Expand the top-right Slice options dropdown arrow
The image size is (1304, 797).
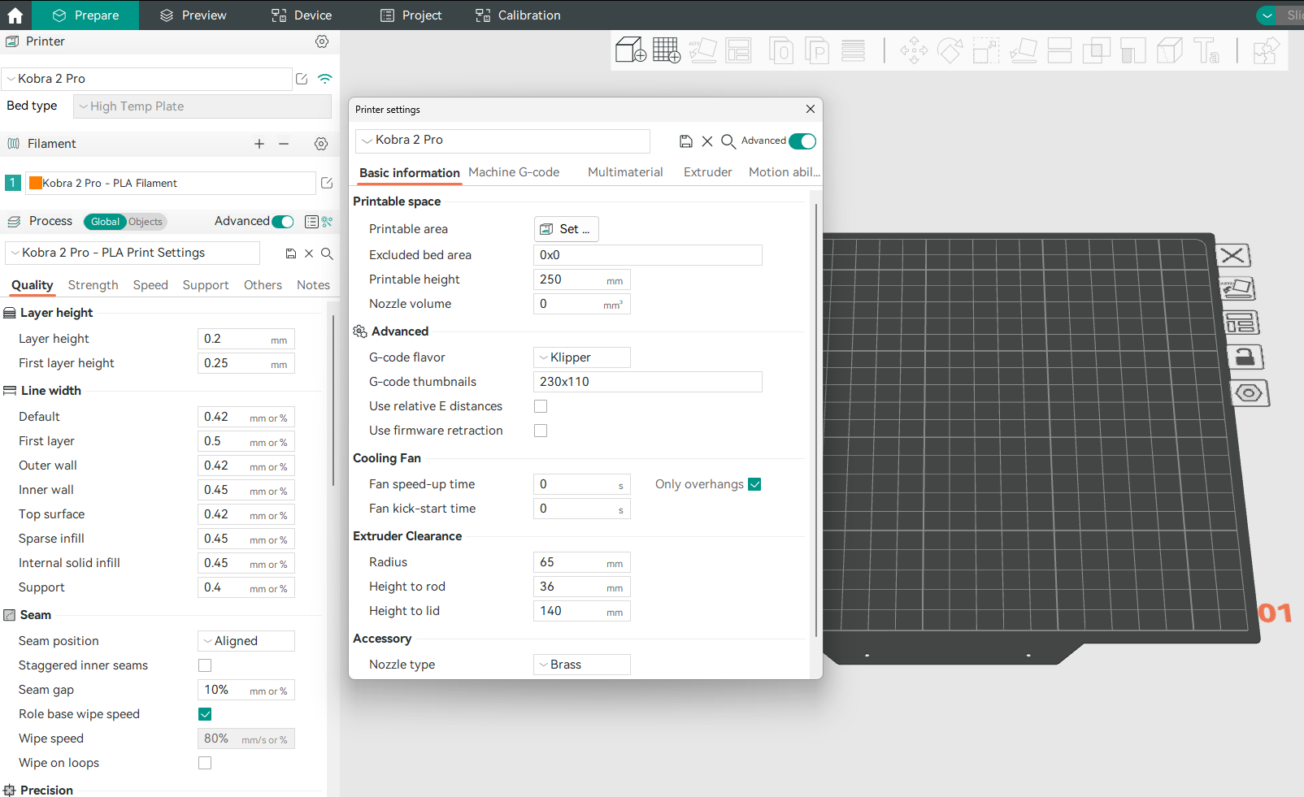point(1267,15)
